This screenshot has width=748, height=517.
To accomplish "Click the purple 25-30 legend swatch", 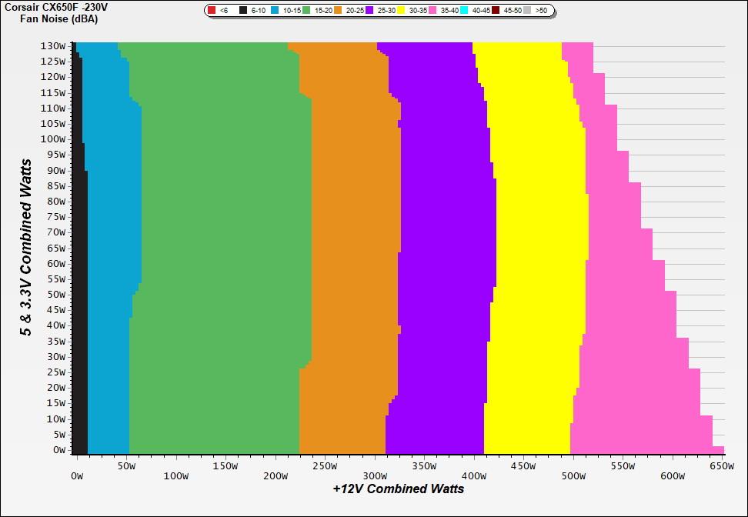I will click(x=369, y=11).
